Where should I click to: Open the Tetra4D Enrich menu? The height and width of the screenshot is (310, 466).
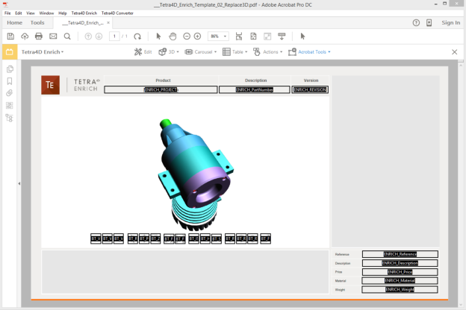pyautogui.click(x=84, y=13)
